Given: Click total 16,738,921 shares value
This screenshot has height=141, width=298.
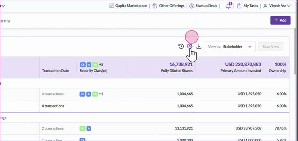Looking at the screenshot, I should [181, 64].
